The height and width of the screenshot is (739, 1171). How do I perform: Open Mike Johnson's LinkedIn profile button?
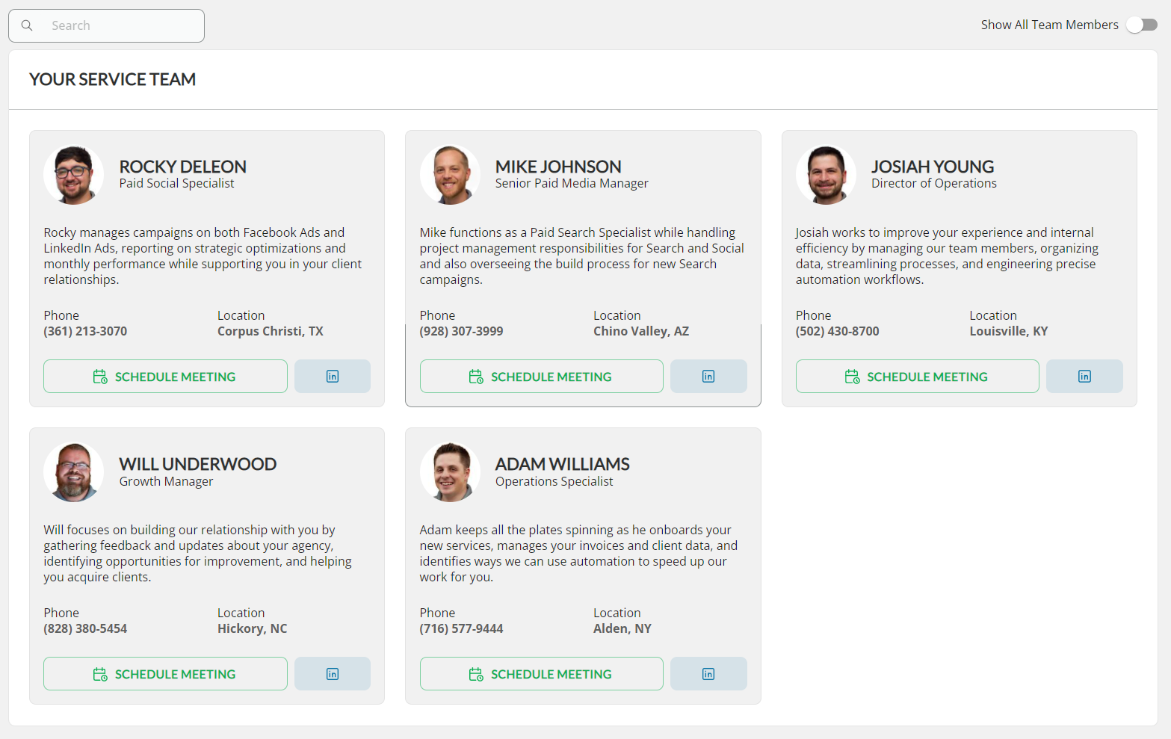pos(708,377)
